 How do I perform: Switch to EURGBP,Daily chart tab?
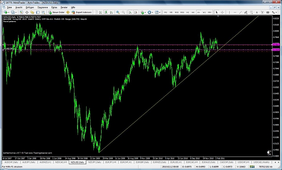142,162
